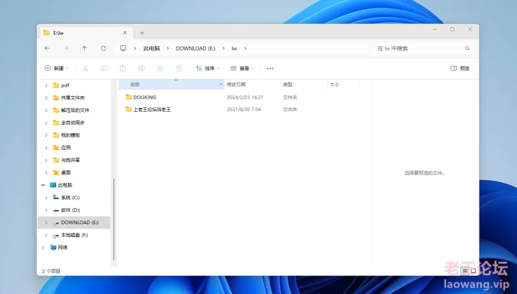The width and height of the screenshot is (517, 294).
Task: Click DOWNLOAD (E:) in the breadcrumb
Action: tap(196, 48)
